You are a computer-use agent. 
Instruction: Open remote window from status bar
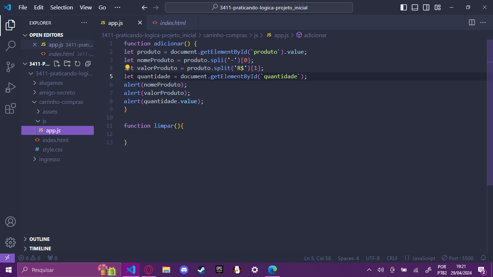pos(7,258)
